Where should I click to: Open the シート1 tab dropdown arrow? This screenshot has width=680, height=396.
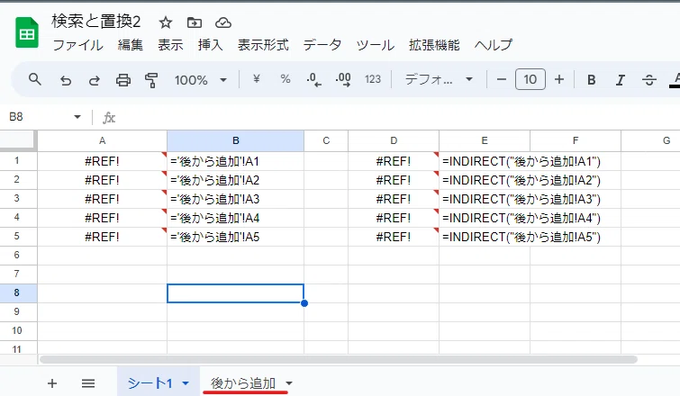click(x=186, y=383)
